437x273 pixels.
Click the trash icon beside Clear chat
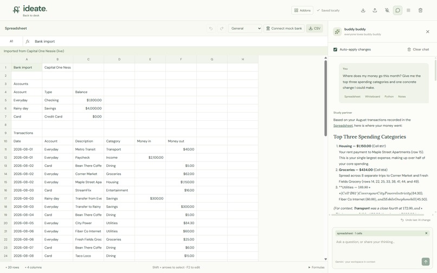409,50
